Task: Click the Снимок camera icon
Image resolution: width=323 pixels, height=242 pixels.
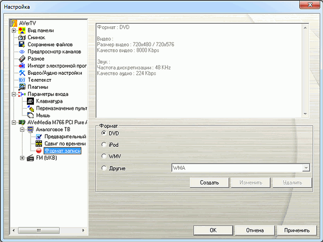Action: 22,38
